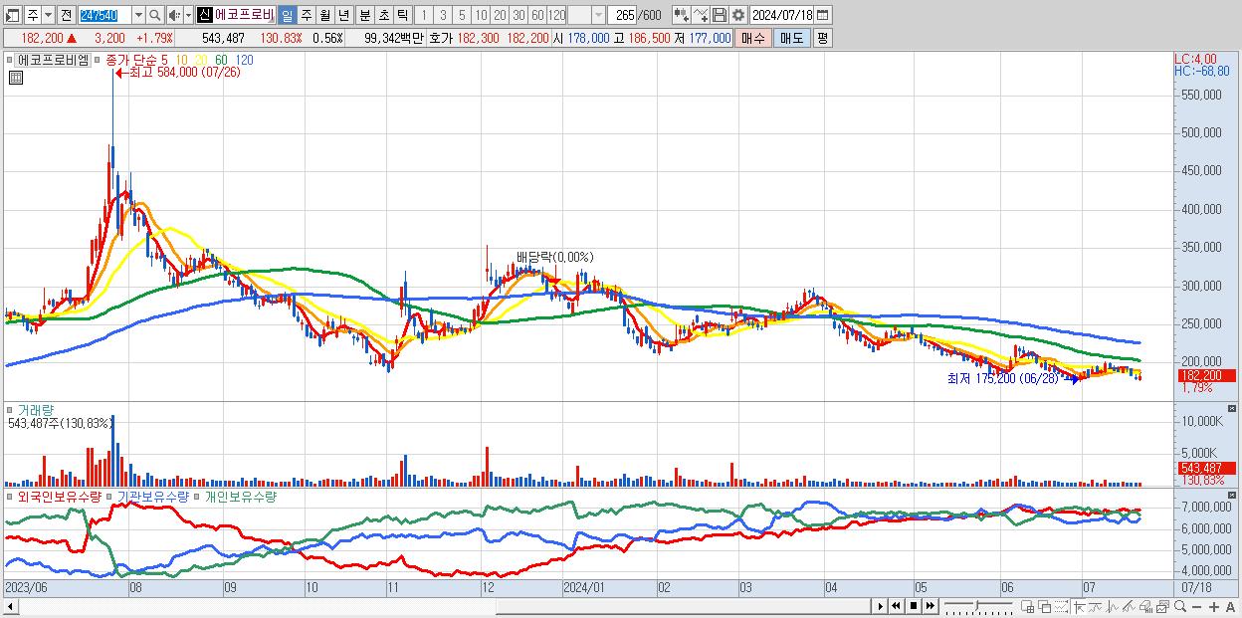This screenshot has height=618, width=1242.
Task: Click the 3D bar chart volume icon
Action: click(1145, 606)
